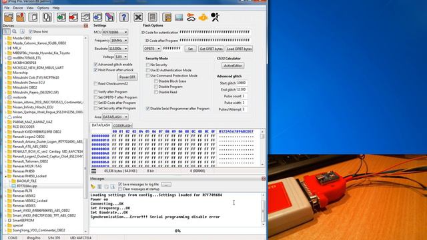Click the tree view icon in Devices panel
The width and height of the screenshot is (427, 240).
pyautogui.click(x=7, y=31)
